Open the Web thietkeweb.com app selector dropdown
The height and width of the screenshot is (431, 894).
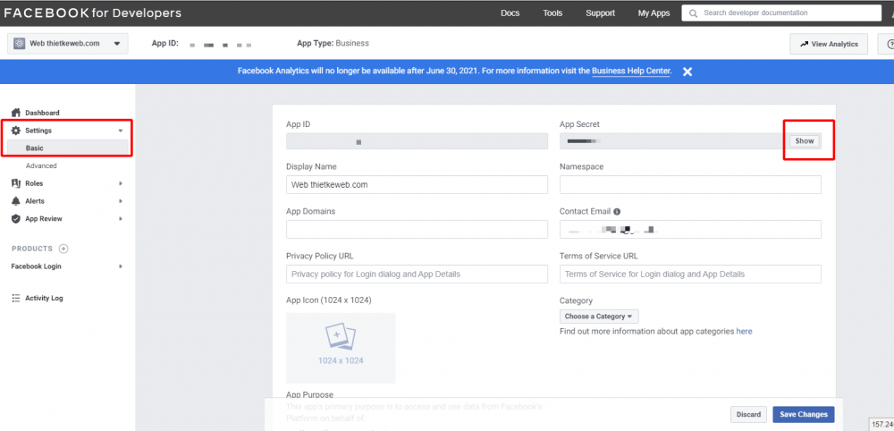point(68,43)
